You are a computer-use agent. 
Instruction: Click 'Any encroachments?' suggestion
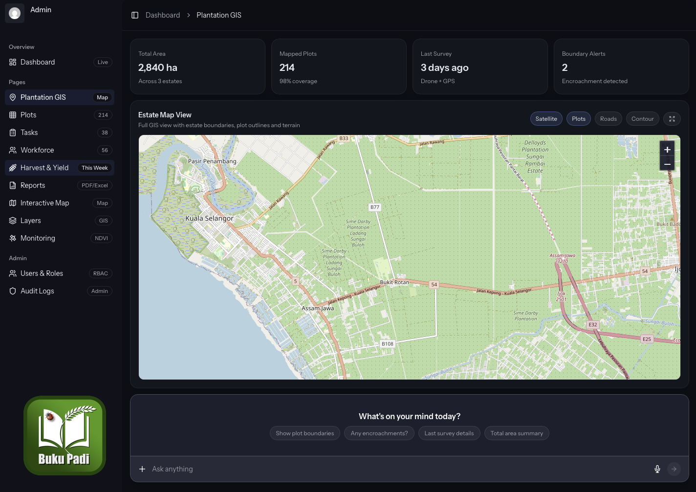coord(379,433)
